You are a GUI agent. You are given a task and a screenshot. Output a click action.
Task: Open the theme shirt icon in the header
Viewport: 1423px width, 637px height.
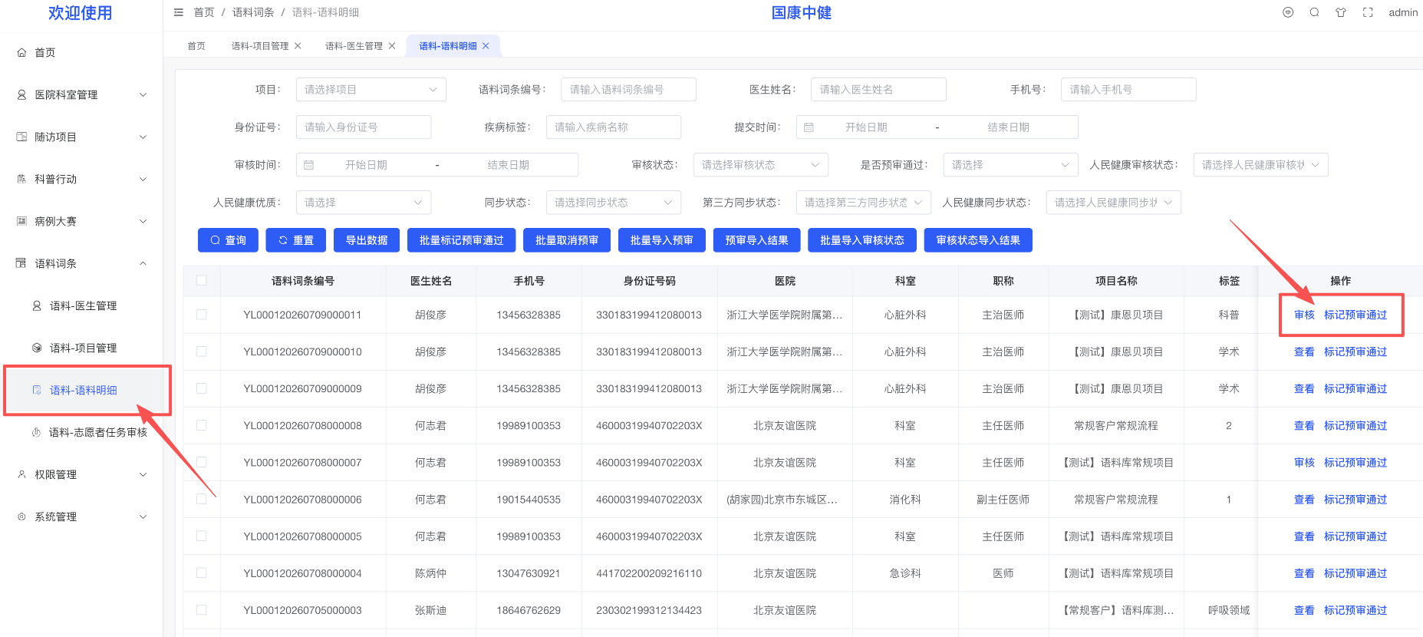(x=1341, y=12)
